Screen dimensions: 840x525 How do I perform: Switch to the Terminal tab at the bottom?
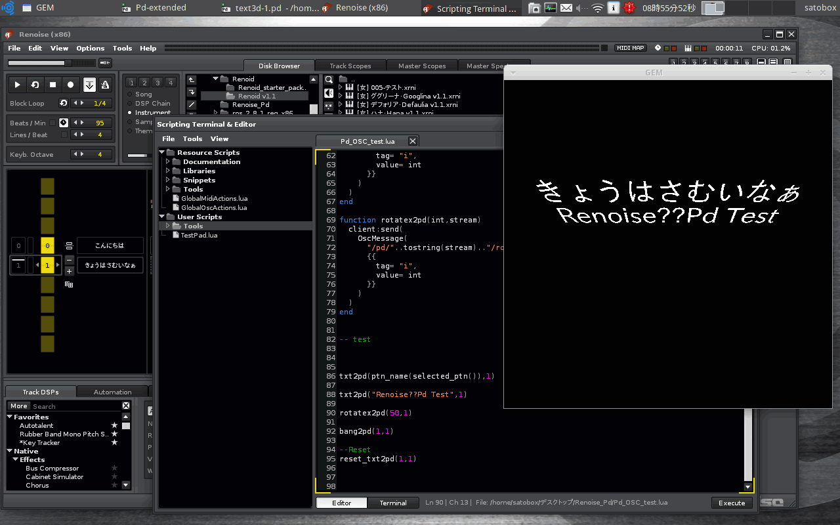[x=392, y=503]
